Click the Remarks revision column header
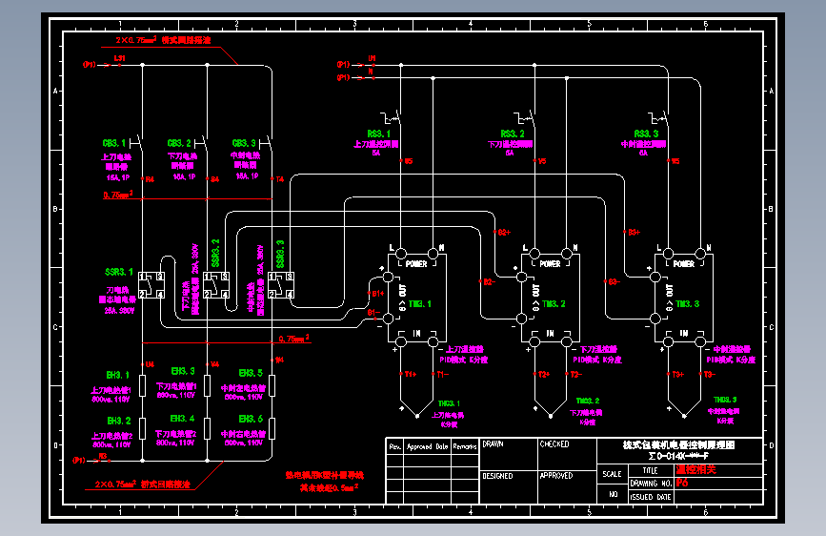826x536 pixels. tap(465, 446)
